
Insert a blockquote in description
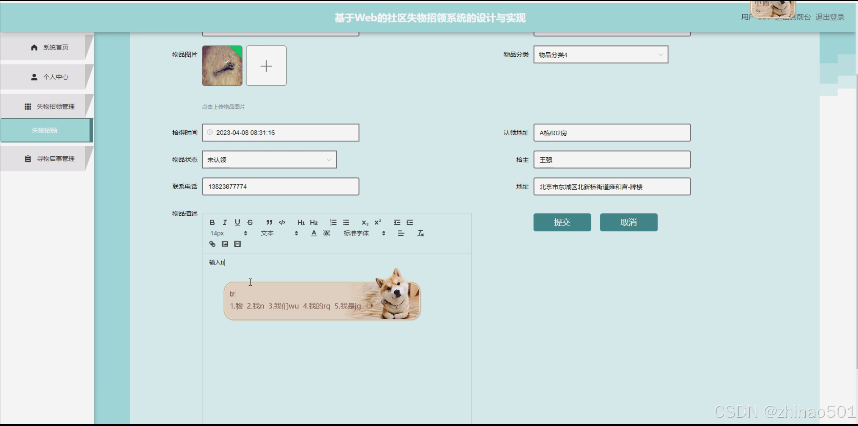point(269,222)
